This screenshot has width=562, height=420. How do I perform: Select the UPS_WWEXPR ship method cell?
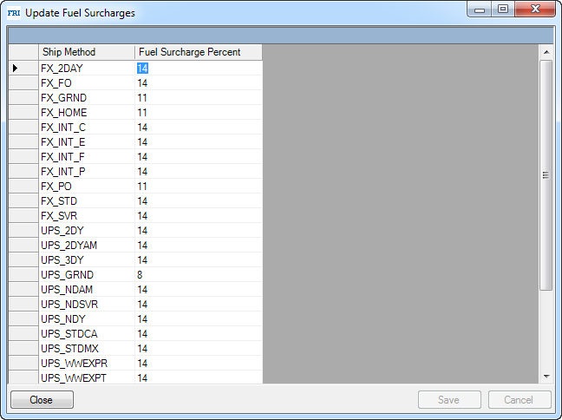pos(86,363)
